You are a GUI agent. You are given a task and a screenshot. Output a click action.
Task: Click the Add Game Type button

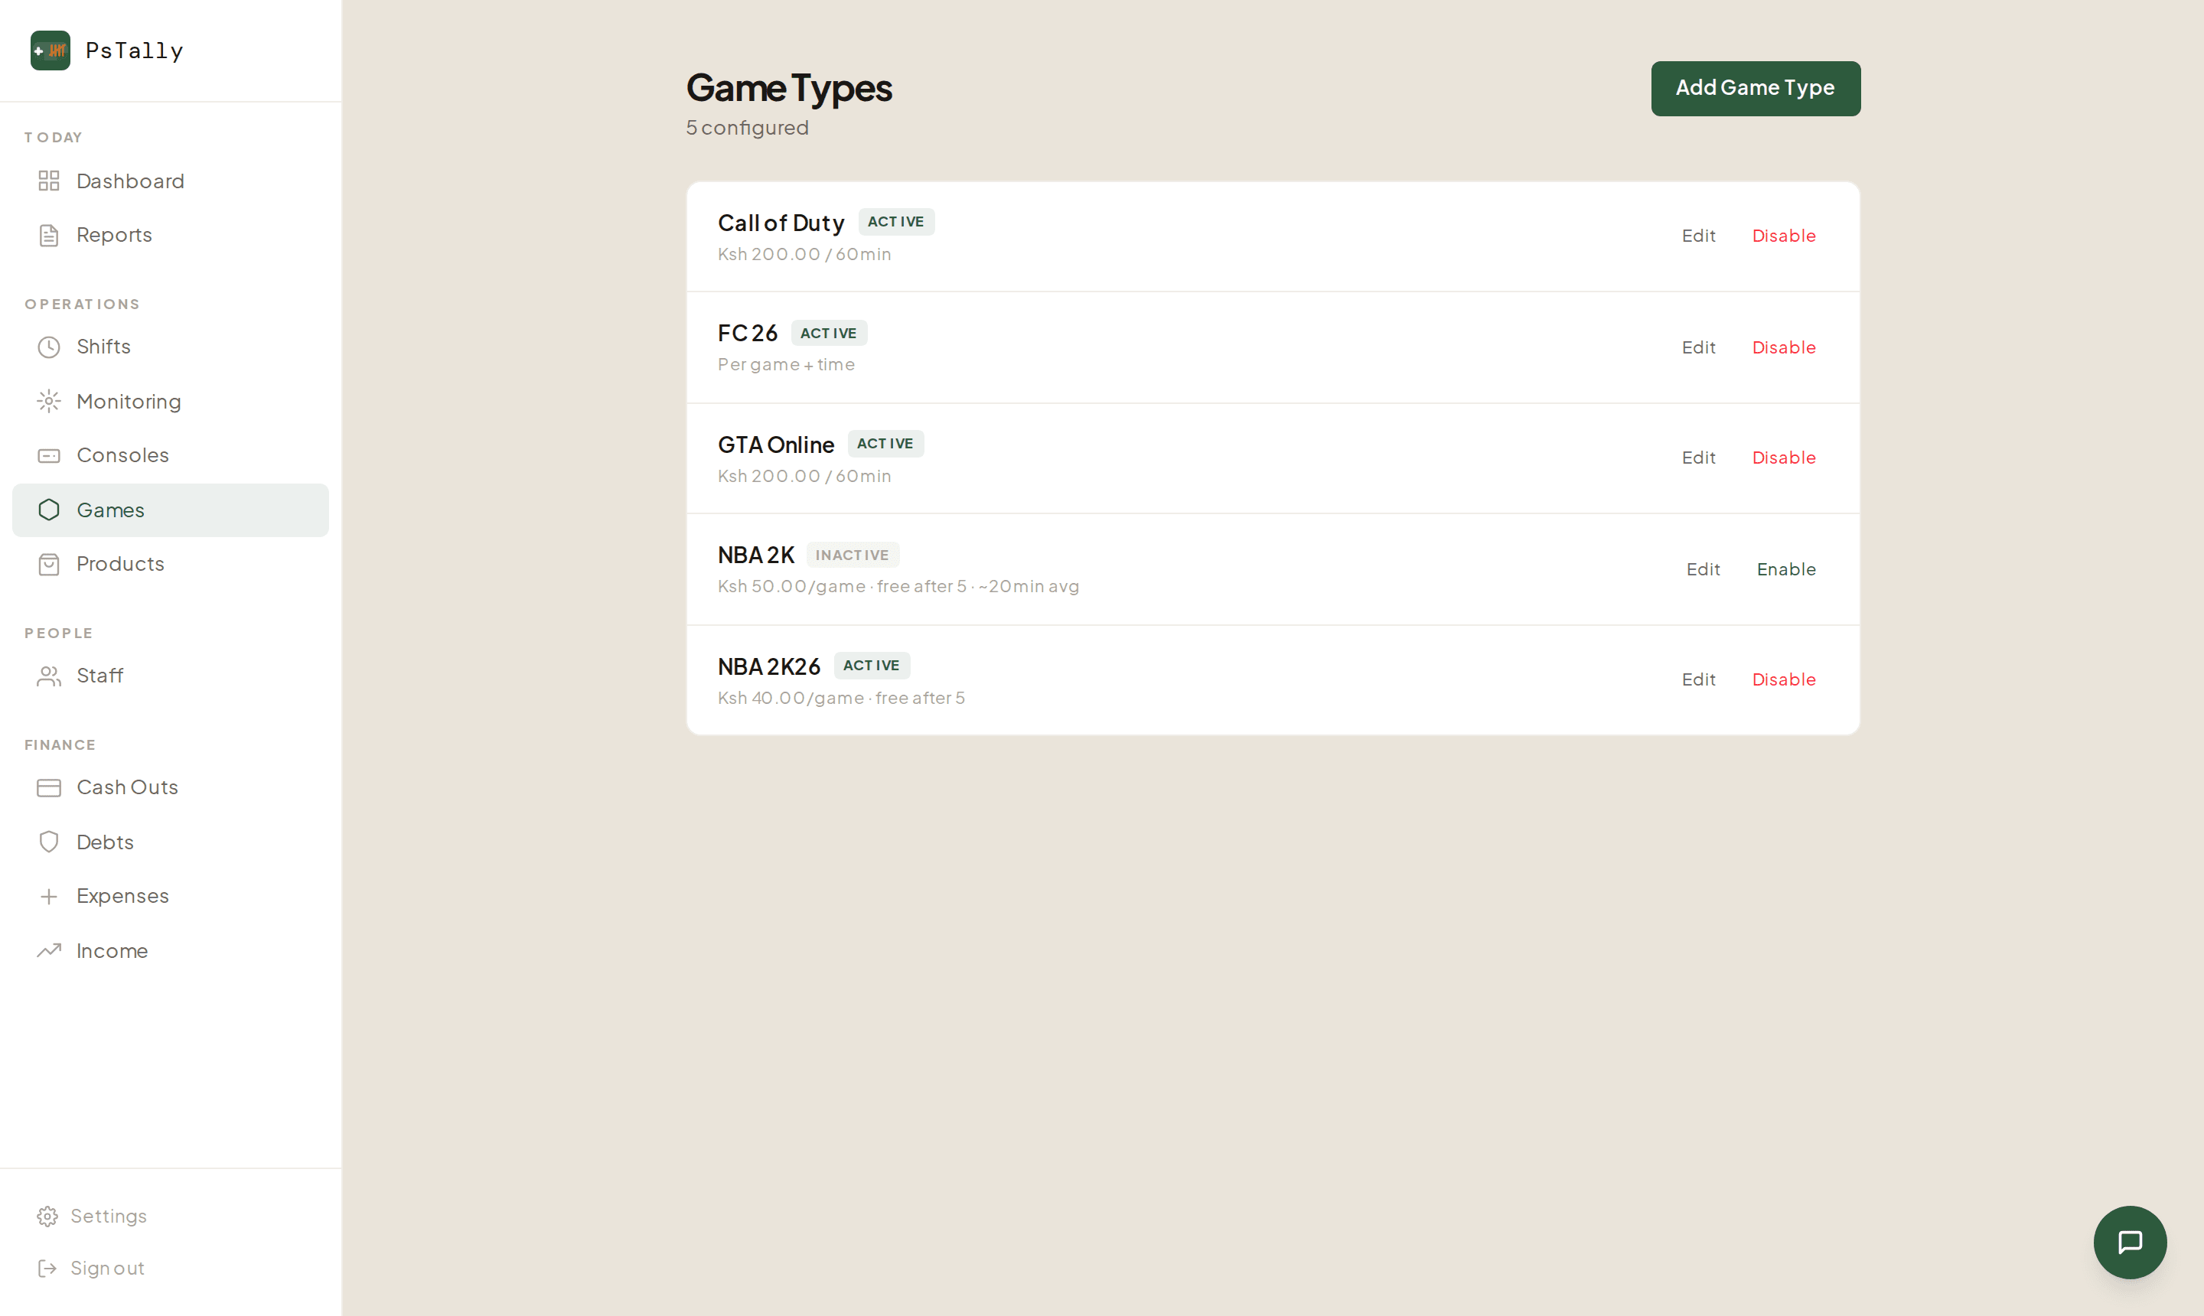[1756, 88]
